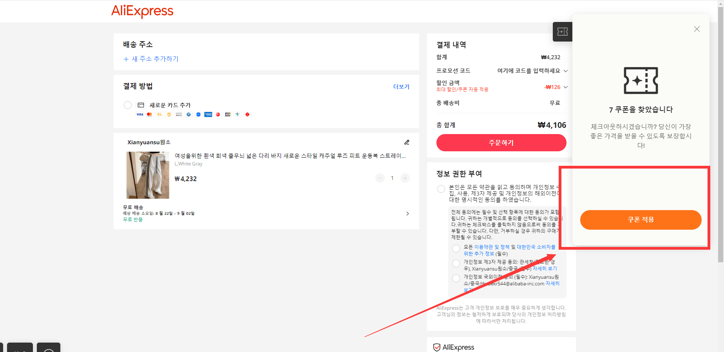Click the 7 쿠폰을 찾았습니다 heading
The height and width of the screenshot is (352, 724).
[641, 110]
